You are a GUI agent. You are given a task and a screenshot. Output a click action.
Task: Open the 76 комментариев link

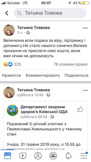(x=71, y=64)
